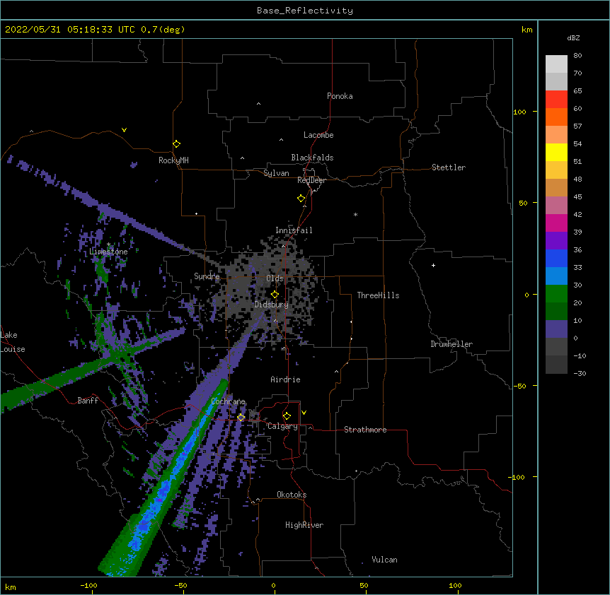The height and width of the screenshot is (595, 610).
Task: Click the yellow V marker northeast of Calgary
Action: tap(304, 413)
